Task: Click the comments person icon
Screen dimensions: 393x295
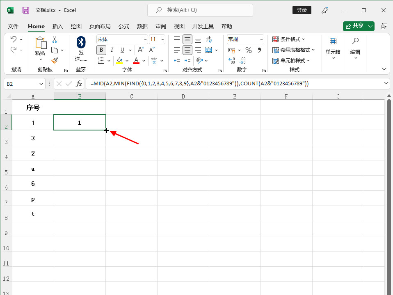Action: (384, 26)
